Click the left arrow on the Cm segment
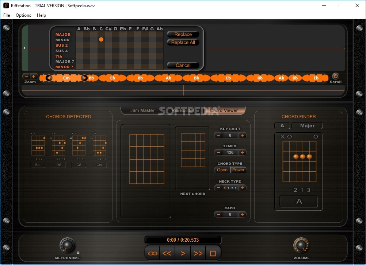This screenshot has width=366, height=265. (x=49, y=78)
